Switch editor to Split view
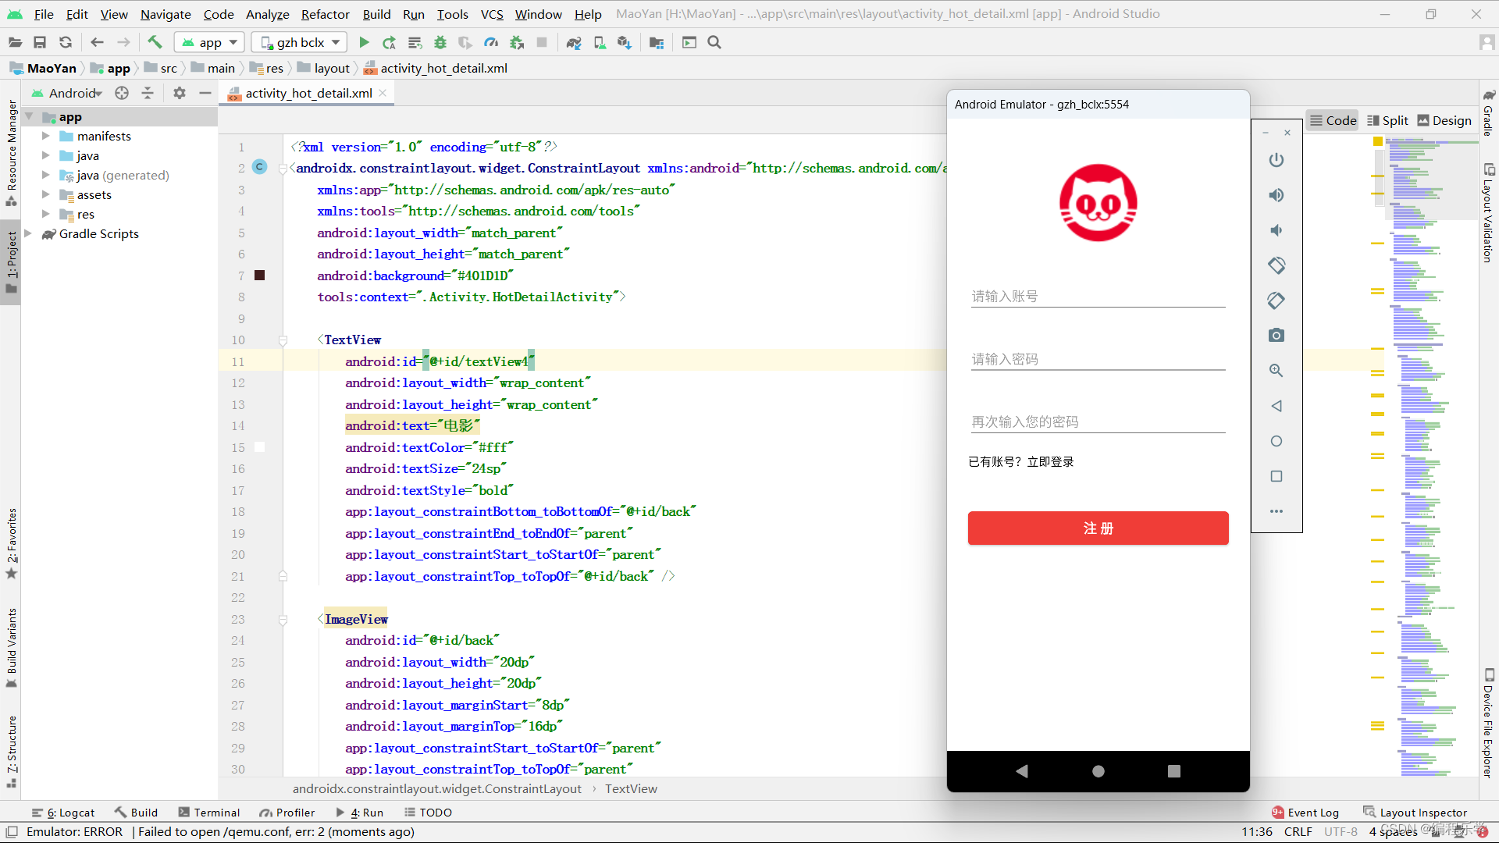This screenshot has width=1499, height=843. (1387, 120)
